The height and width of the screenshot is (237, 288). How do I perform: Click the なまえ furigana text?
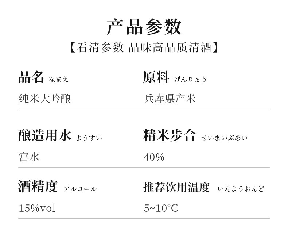coord(59,79)
